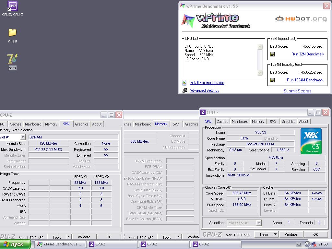Open the Slot #1 memory slot dropdown

tap(13, 137)
